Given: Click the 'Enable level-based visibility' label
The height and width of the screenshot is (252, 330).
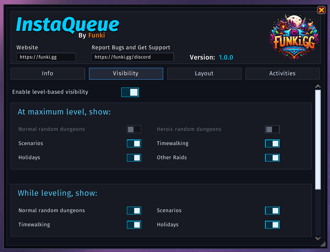Looking at the screenshot, I should click(50, 92).
